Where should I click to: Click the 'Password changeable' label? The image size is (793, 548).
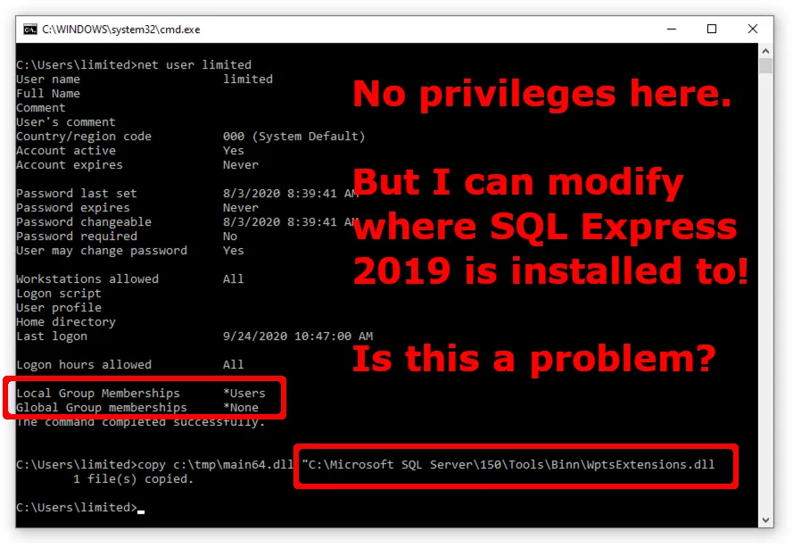pos(84,222)
